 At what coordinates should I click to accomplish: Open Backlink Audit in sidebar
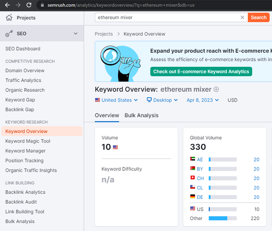click(x=21, y=202)
